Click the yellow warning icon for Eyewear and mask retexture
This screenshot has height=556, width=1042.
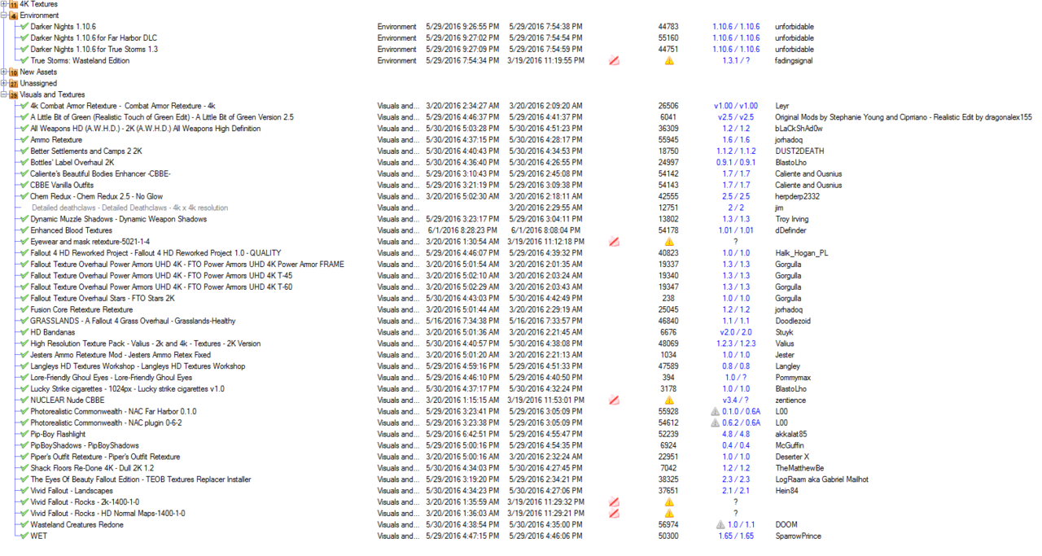pos(669,242)
